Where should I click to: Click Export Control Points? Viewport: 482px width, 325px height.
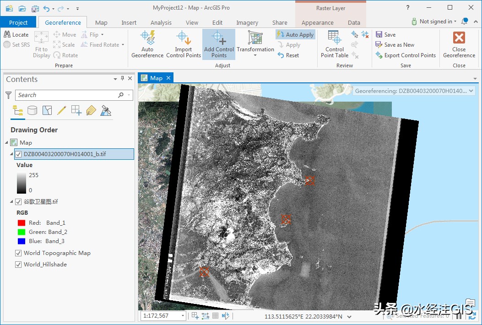406,55
